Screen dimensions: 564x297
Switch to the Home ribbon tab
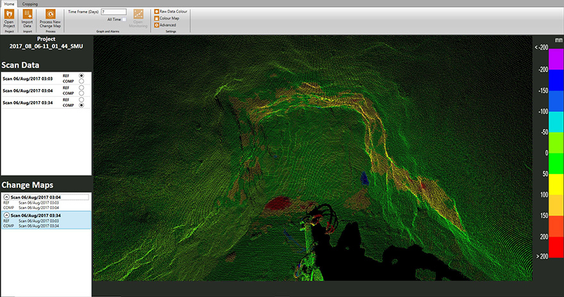tap(9, 4)
